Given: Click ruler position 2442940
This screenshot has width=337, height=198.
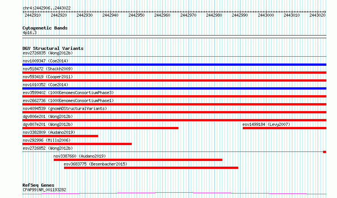Looking at the screenshot, I should tap(110, 15).
